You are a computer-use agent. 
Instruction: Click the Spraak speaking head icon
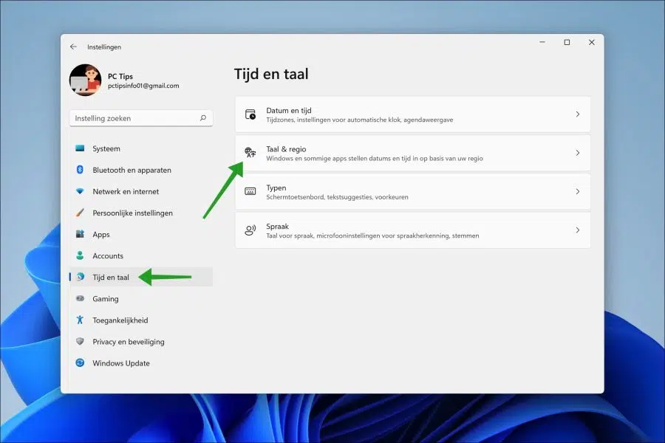pos(250,230)
